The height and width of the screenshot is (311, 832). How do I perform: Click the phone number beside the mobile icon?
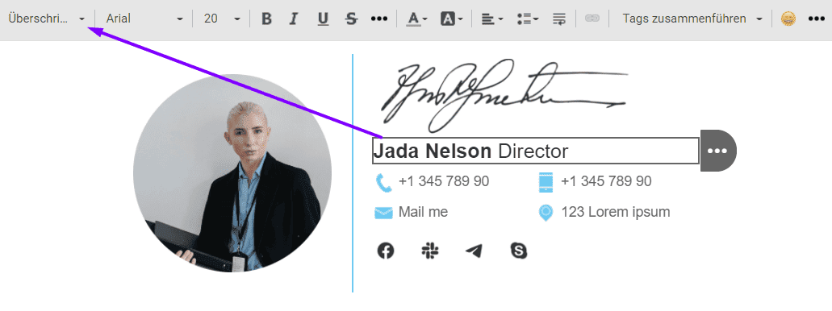(606, 182)
